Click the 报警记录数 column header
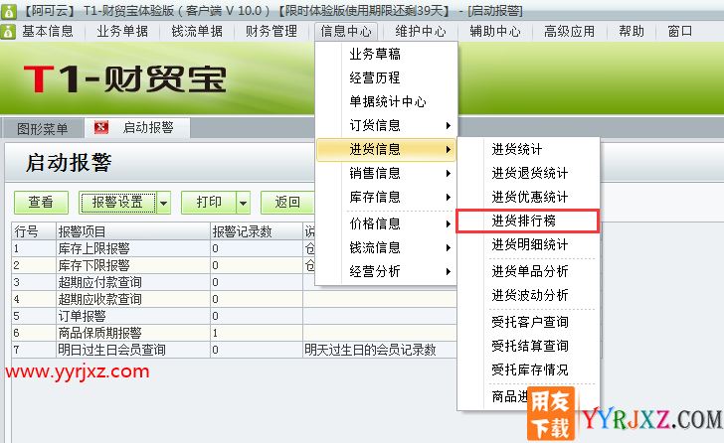The width and height of the screenshot is (724, 443). [257, 231]
